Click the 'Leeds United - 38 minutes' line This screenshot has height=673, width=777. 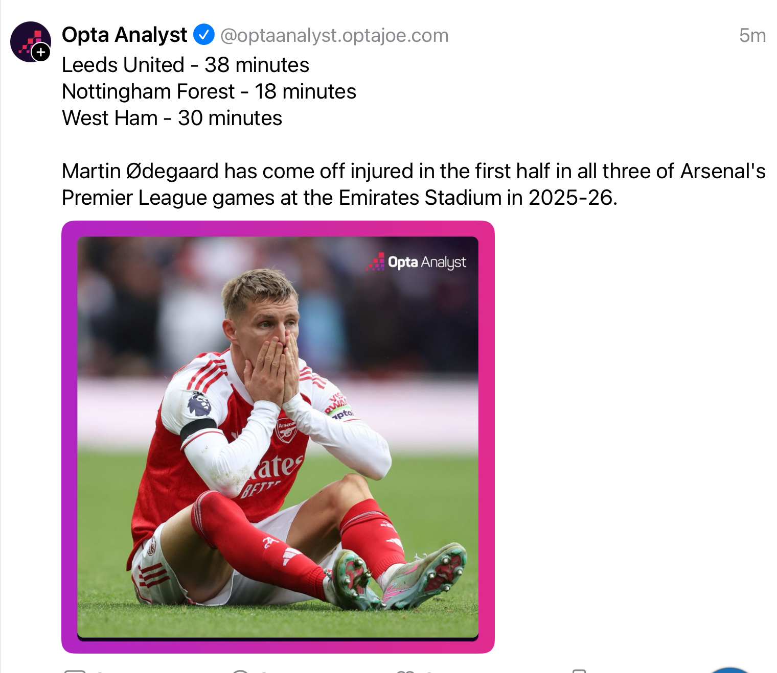pyautogui.click(x=185, y=65)
